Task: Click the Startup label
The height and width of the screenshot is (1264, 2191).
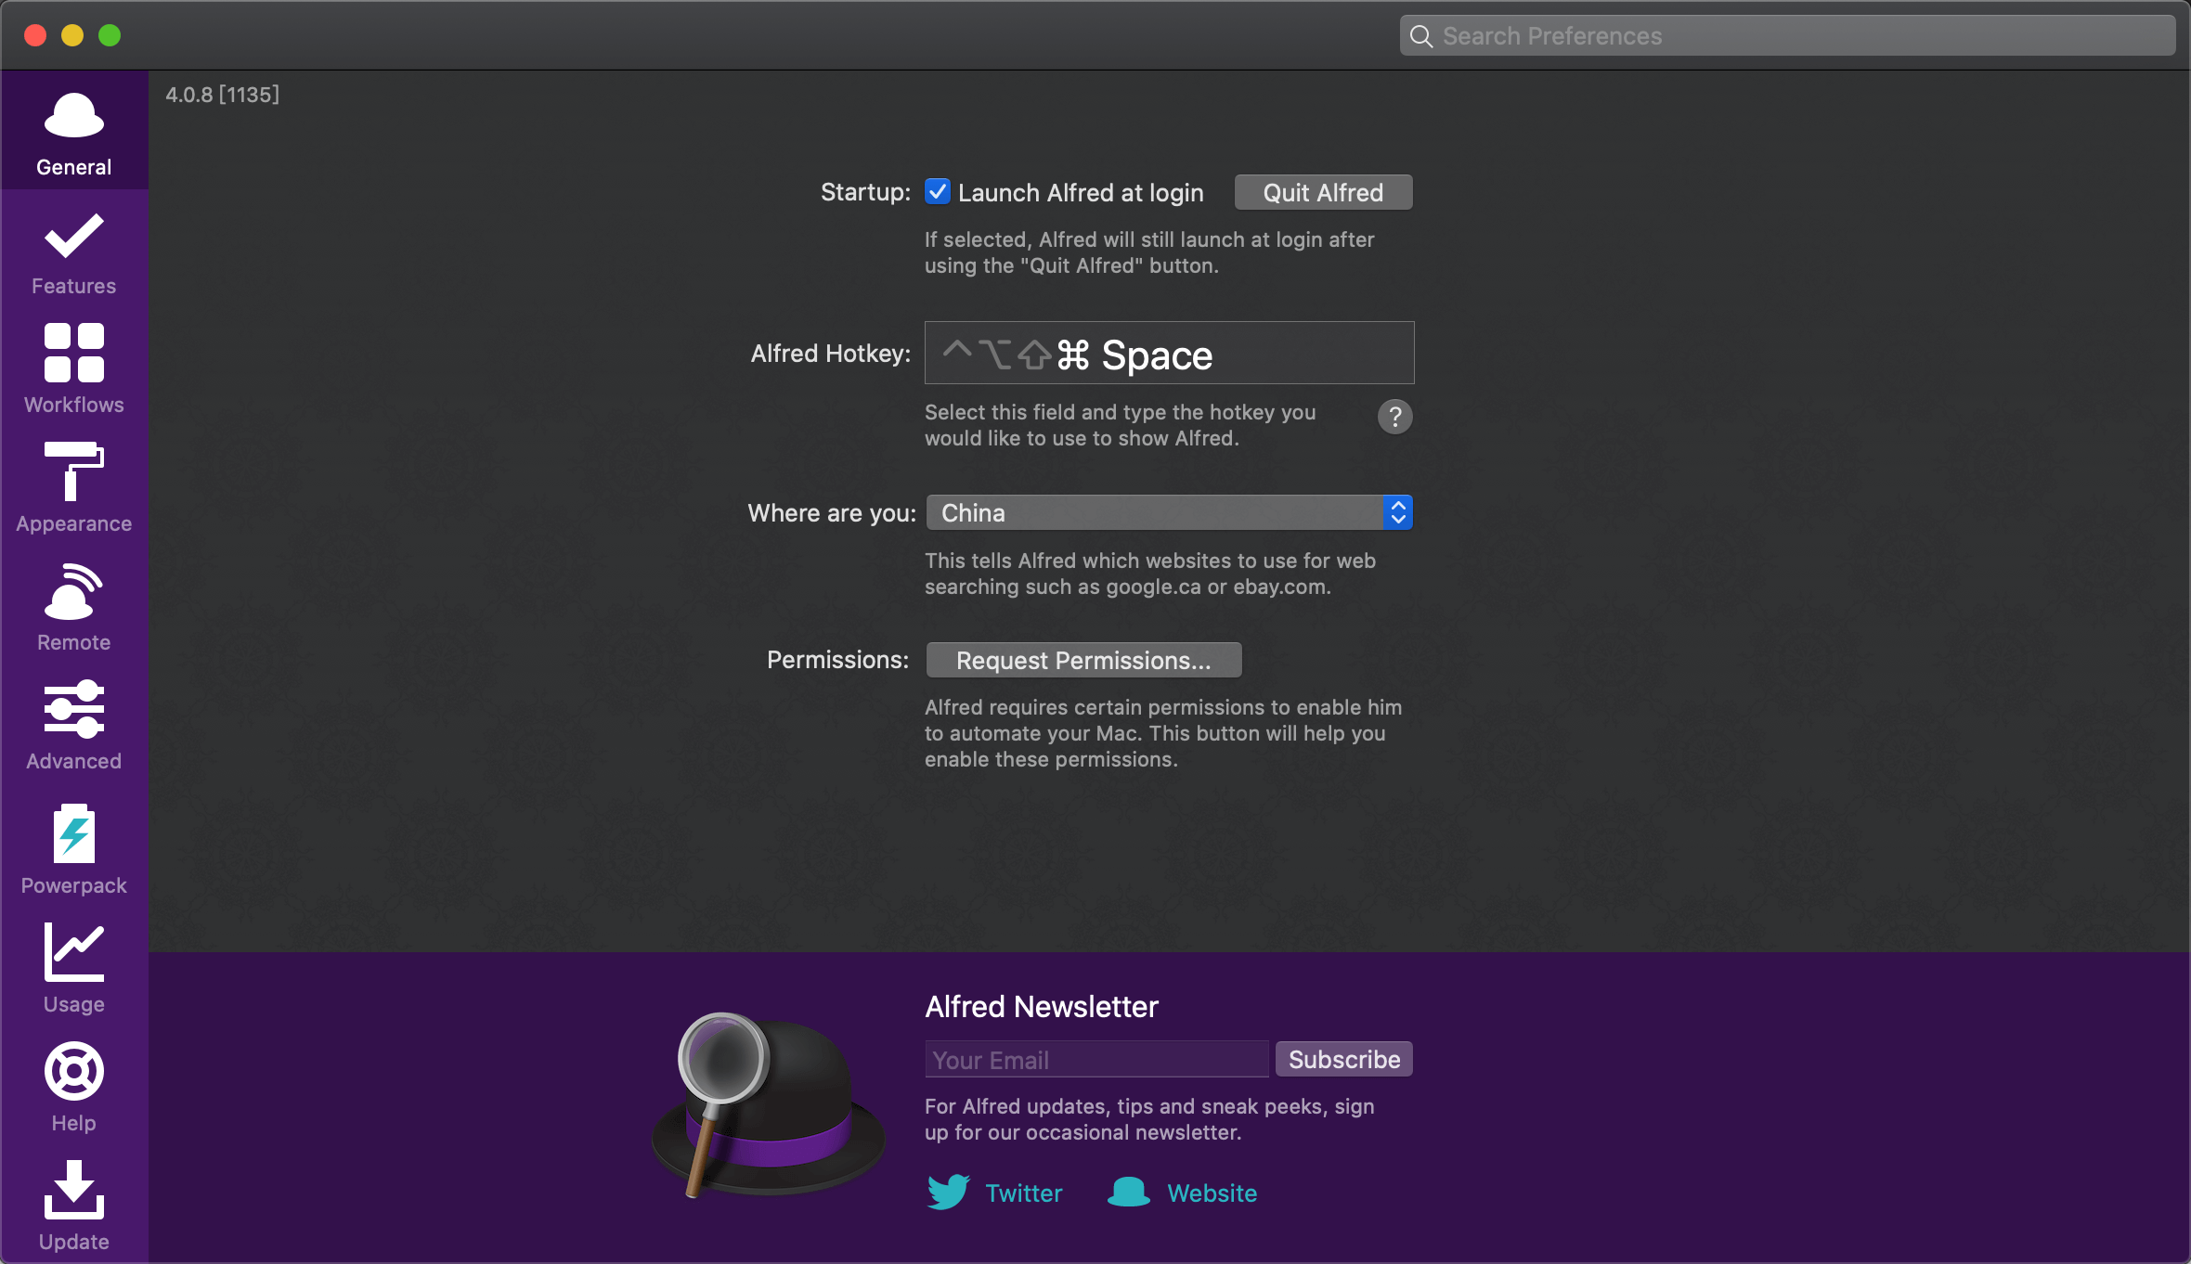Action: 865,192
